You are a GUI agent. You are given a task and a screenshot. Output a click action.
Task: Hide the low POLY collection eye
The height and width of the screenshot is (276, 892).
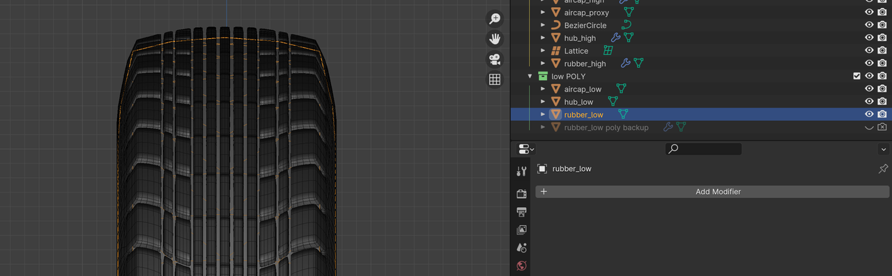coord(869,76)
